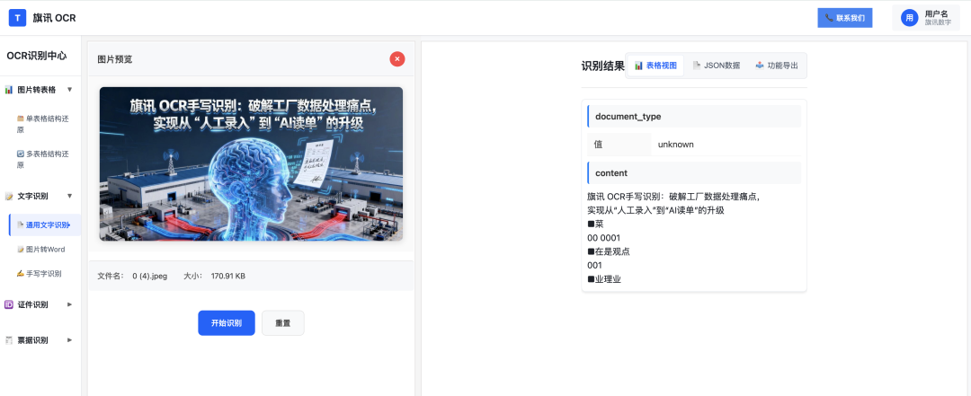Switch to the 功能导出 tab

pyautogui.click(x=777, y=66)
